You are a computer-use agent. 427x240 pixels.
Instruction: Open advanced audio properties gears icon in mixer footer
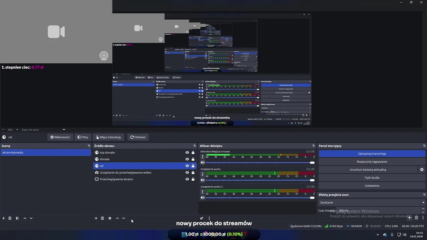pyautogui.click(x=202, y=218)
